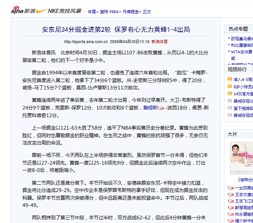
Task: Open the 体育 breadcrumb link
Action: point(92,12)
